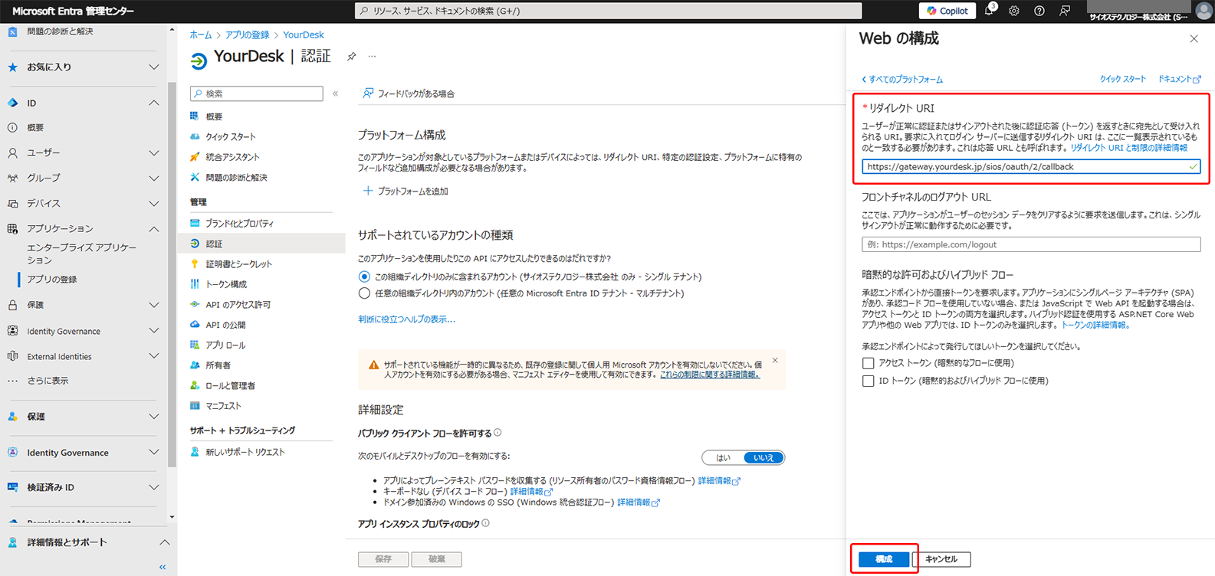Click the Copilot button
This screenshot has width=1215, height=576.
coord(947,11)
